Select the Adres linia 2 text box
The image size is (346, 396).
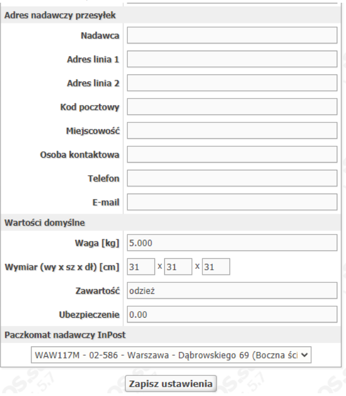tap(232, 84)
